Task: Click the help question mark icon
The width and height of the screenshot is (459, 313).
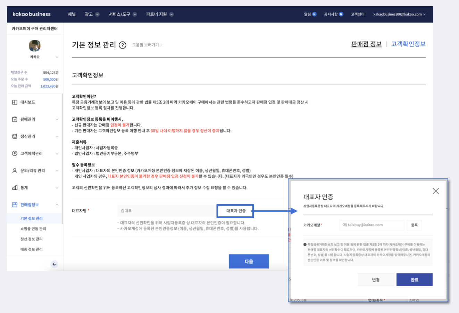Action: tap(123, 45)
